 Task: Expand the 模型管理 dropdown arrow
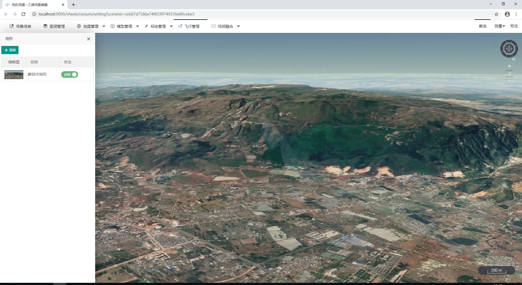pyautogui.click(x=138, y=26)
